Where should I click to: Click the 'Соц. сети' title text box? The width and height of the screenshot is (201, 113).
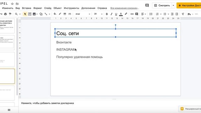click(x=116, y=33)
